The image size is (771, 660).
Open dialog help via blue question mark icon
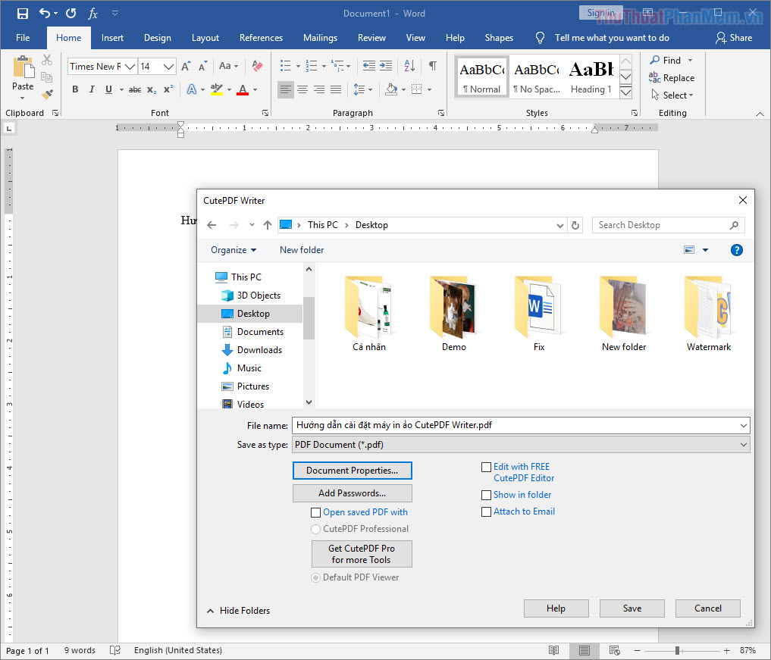point(736,250)
